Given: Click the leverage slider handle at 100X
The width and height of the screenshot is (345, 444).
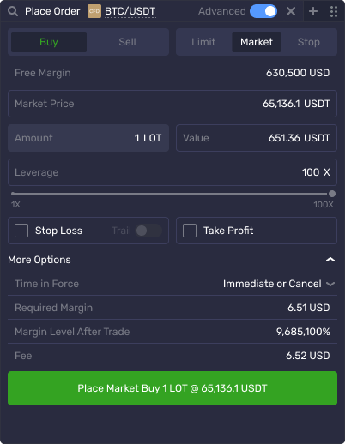Looking at the screenshot, I should coord(332,194).
